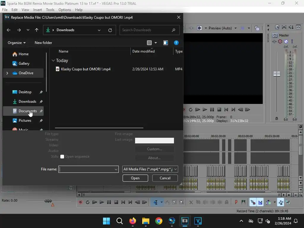The image size is (304, 228).
Task: Select the Zoom Edit tool
Action: pos(181,202)
